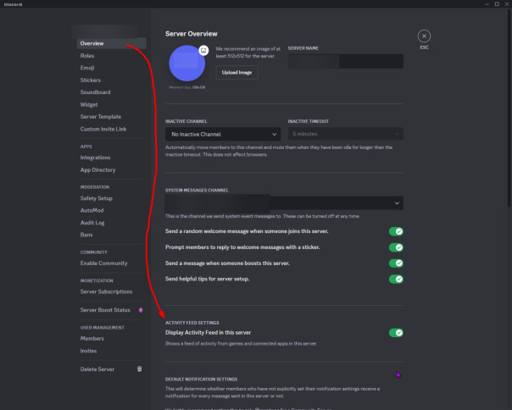Open the Inactive Timeout 5 minutes dropdown
The width and height of the screenshot is (512, 410).
coord(346,134)
